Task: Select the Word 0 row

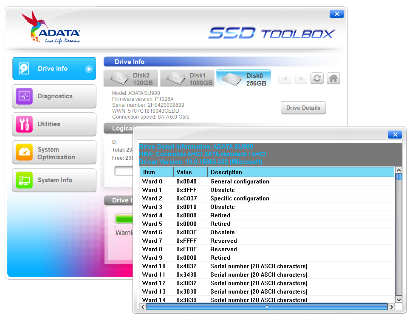Action: pos(267,182)
